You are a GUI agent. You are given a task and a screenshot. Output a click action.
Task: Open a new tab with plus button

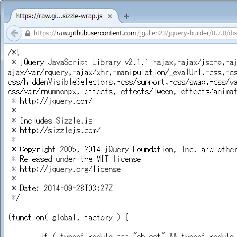(127, 16)
